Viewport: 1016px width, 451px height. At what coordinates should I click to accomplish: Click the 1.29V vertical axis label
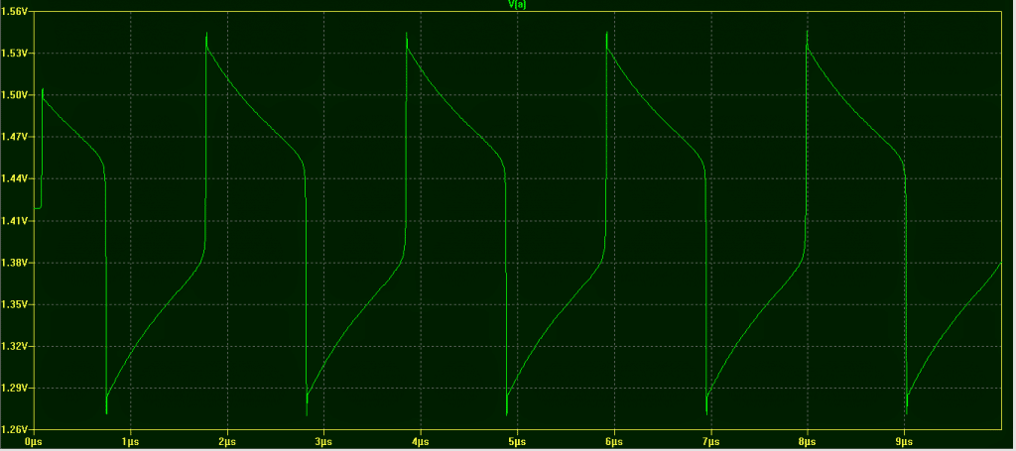pos(16,389)
